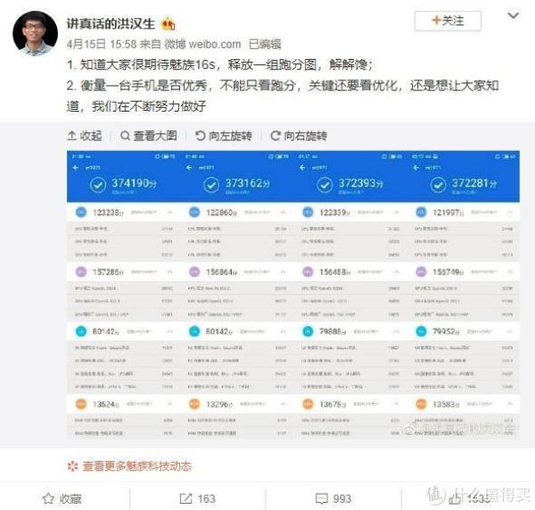Click the verified badge icon beside username

[169, 24]
